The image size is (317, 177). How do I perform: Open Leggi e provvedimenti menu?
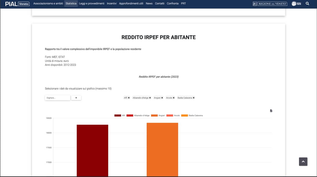[x=92, y=3]
